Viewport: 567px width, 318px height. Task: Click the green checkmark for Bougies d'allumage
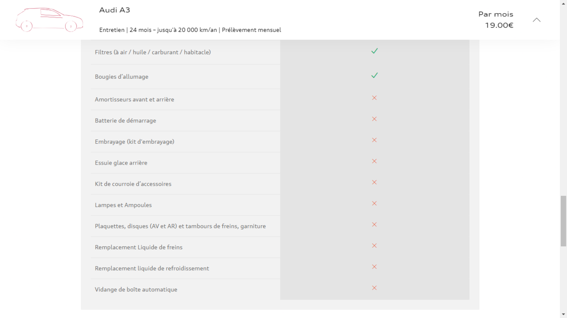[x=374, y=76]
